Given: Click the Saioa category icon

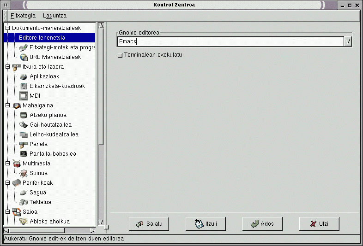Looking at the screenshot, I should 17,212.
